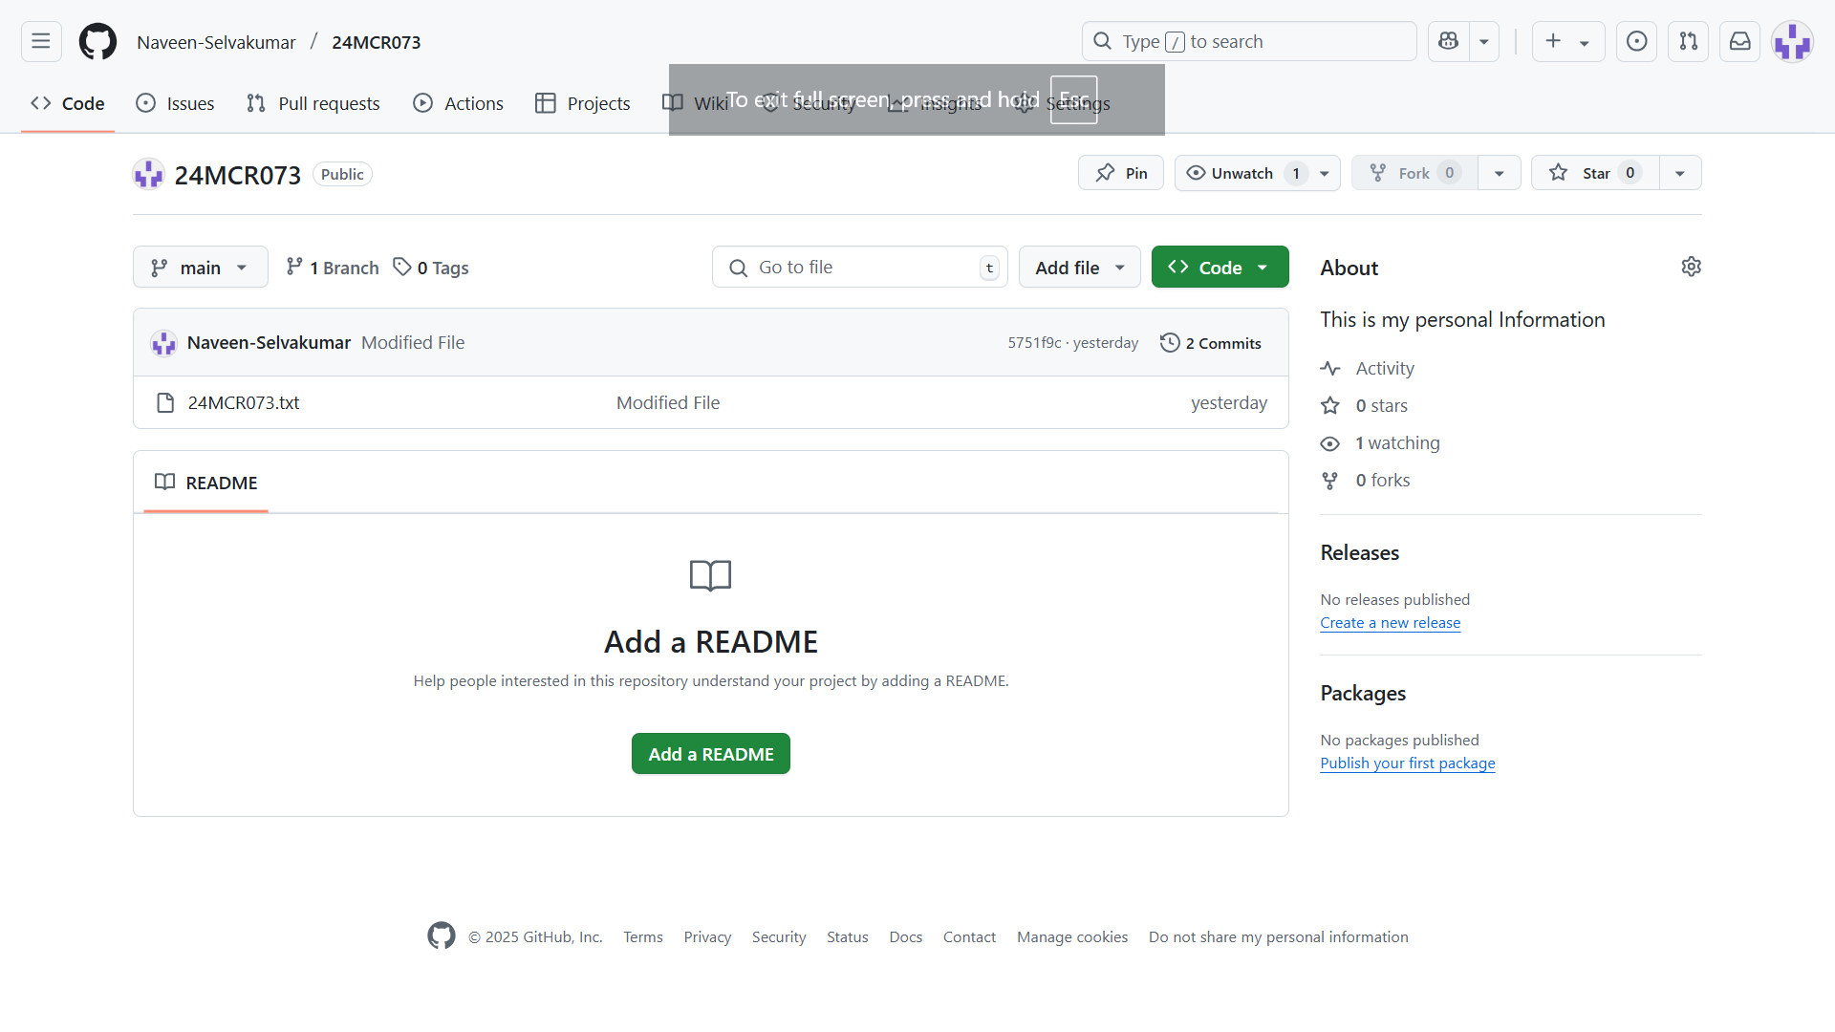This screenshot has height=1032, width=1835.
Task: Expand the Star lists dropdown arrow
Action: [1680, 173]
